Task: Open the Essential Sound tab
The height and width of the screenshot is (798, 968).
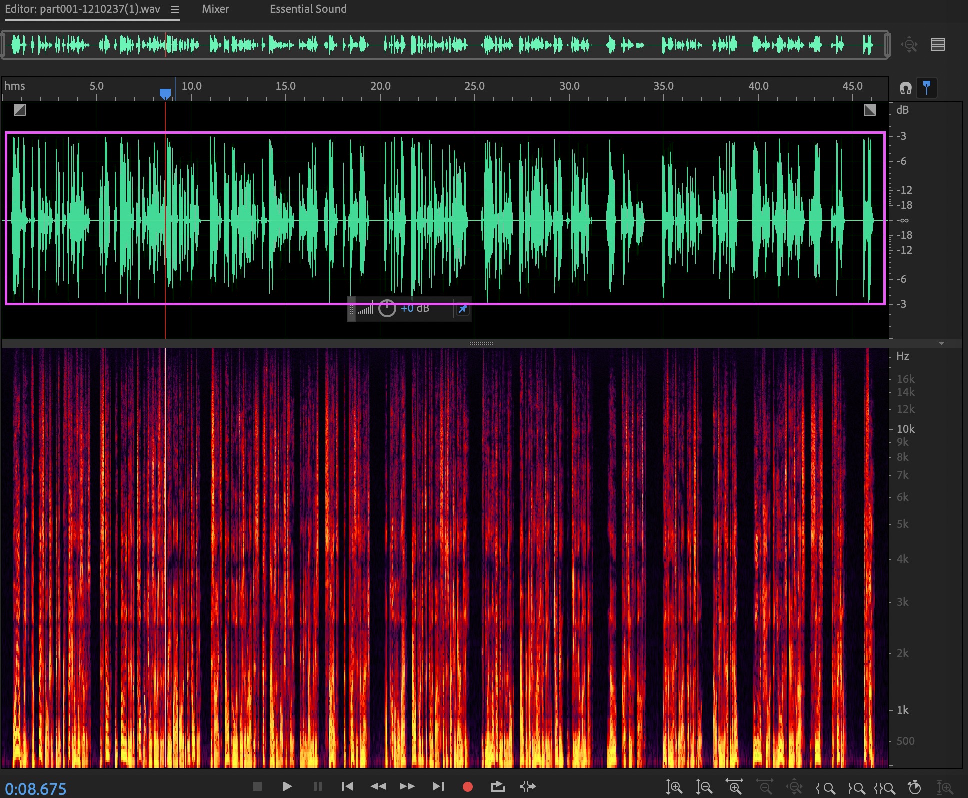Action: pyautogui.click(x=308, y=9)
